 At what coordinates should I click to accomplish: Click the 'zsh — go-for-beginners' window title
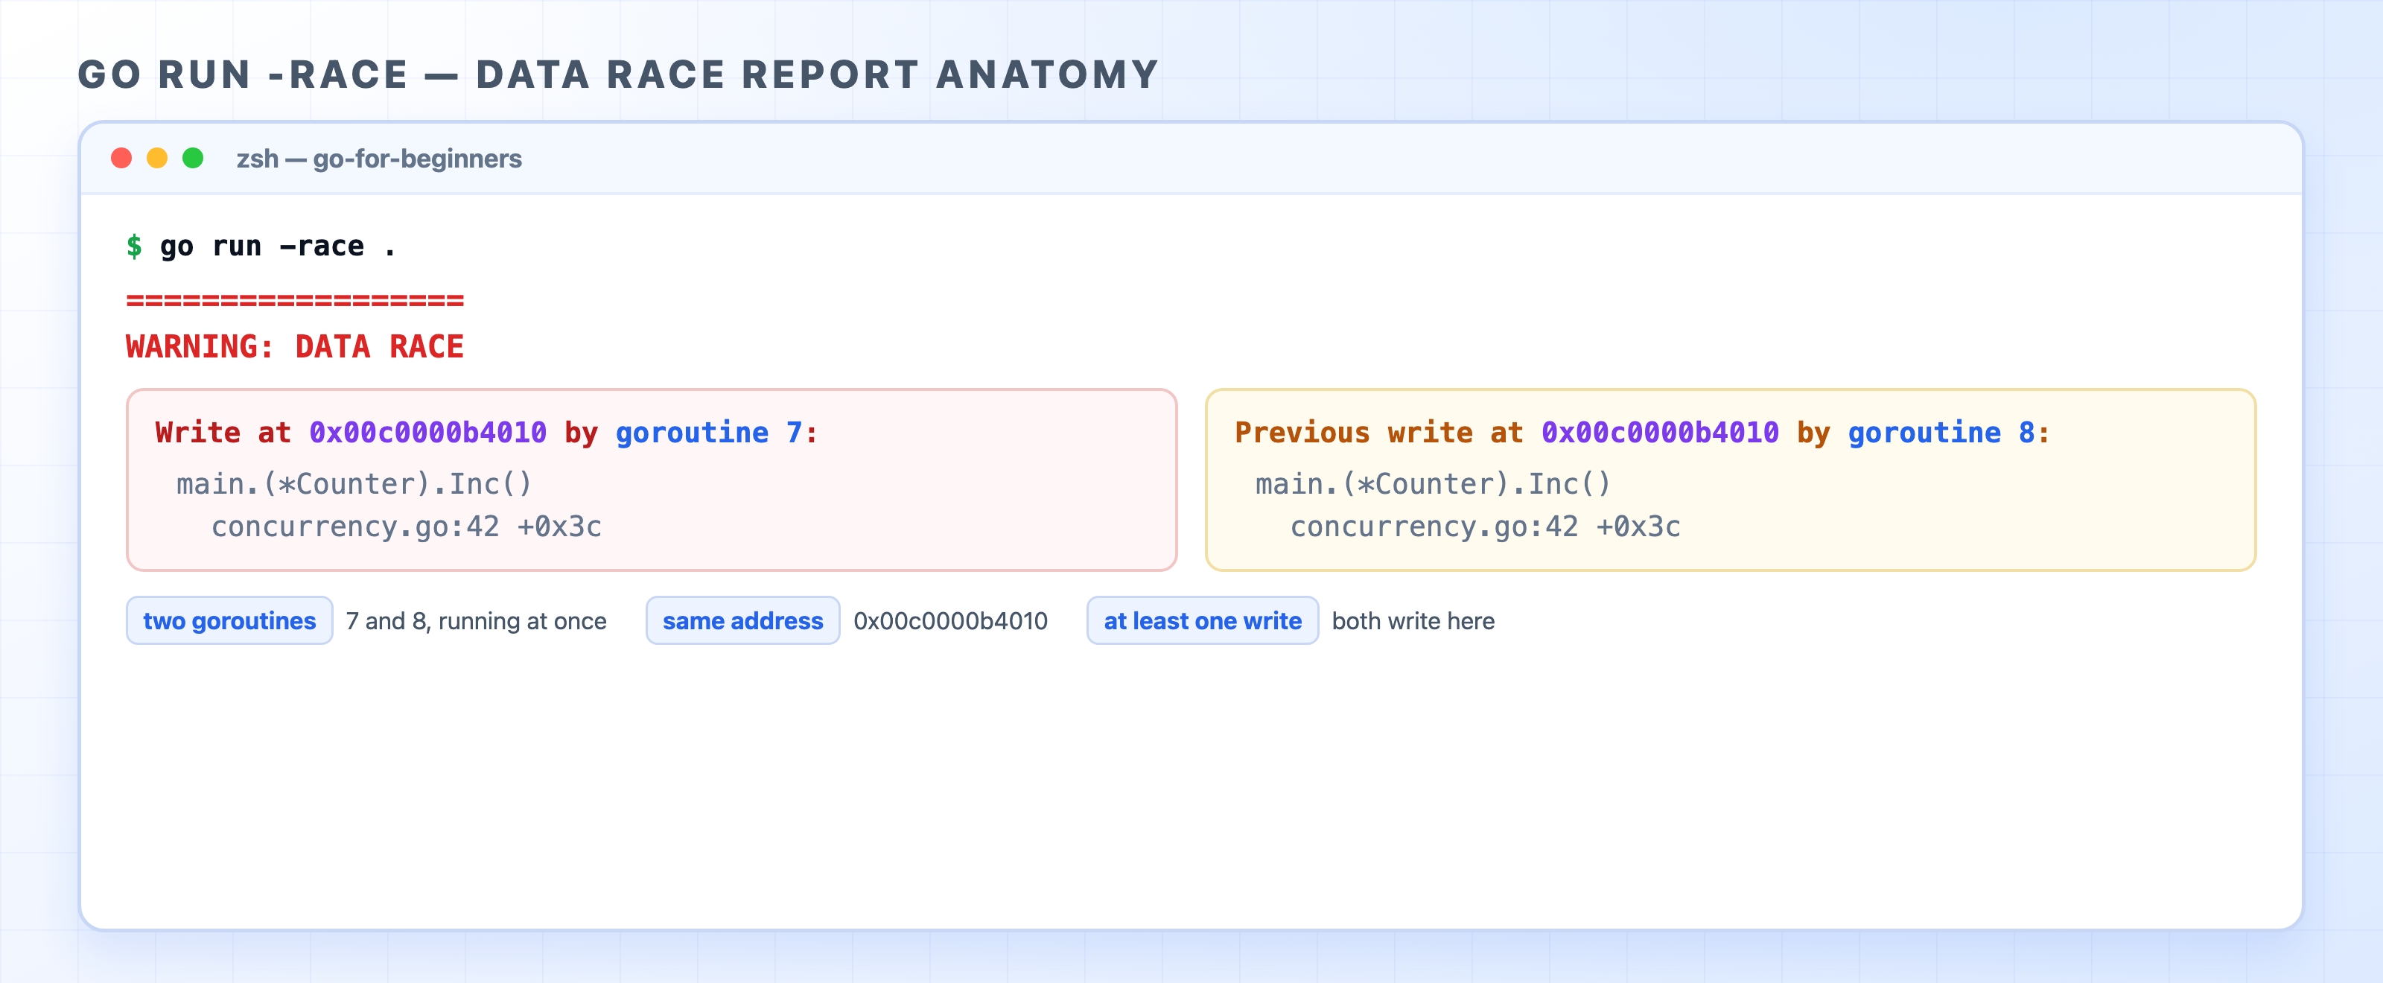[x=379, y=159]
